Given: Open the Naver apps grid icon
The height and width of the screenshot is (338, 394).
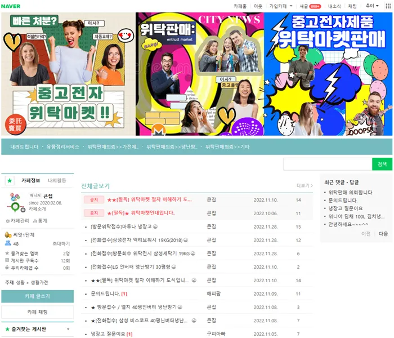Looking at the screenshot, I should point(388,6).
